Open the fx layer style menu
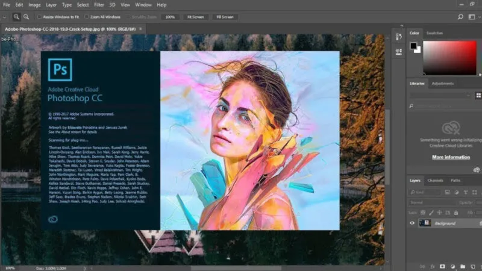Image resolution: width=482 pixels, height=271 pixels. pyautogui.click(x=433, y=266)
